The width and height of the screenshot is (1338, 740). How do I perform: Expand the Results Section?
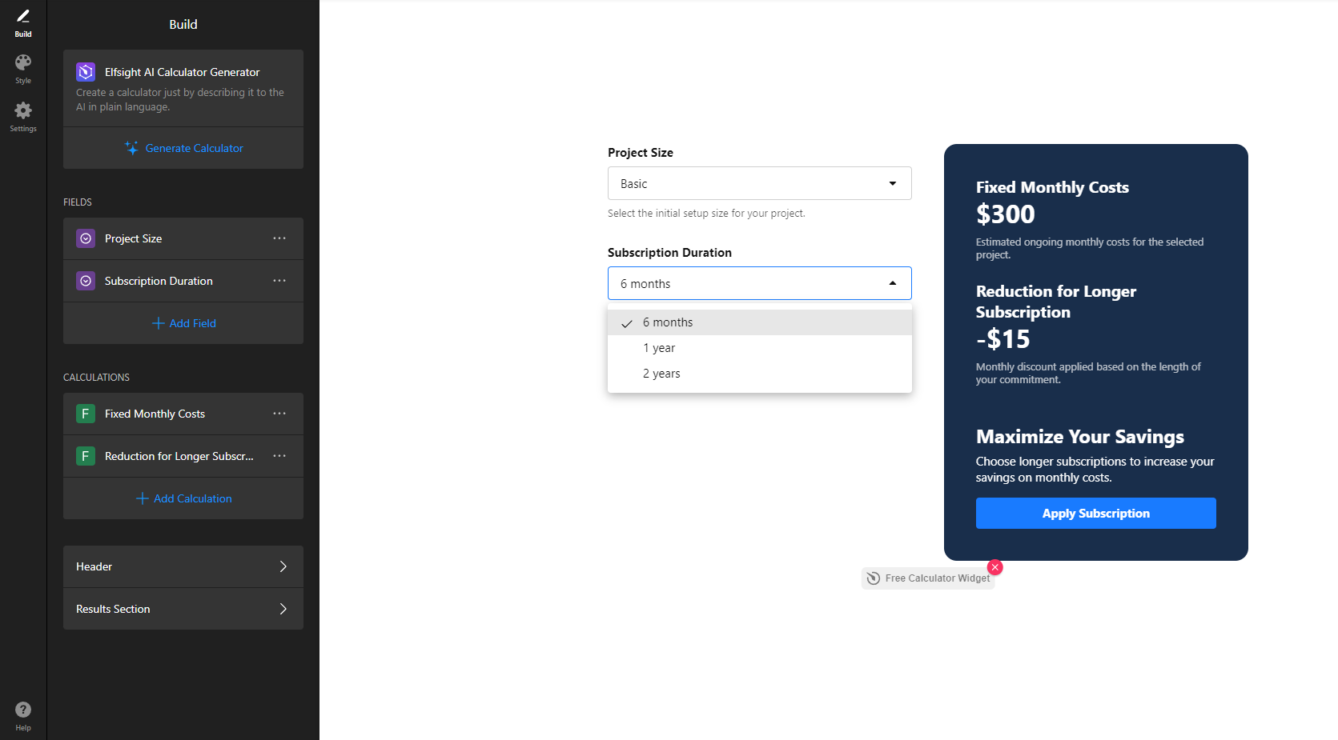click(x=183, y=609)
